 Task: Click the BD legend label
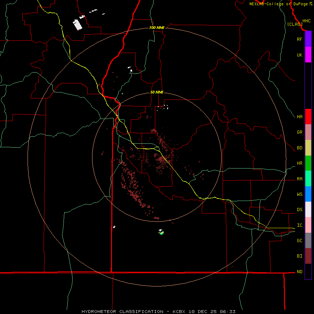tap(299, 148)
